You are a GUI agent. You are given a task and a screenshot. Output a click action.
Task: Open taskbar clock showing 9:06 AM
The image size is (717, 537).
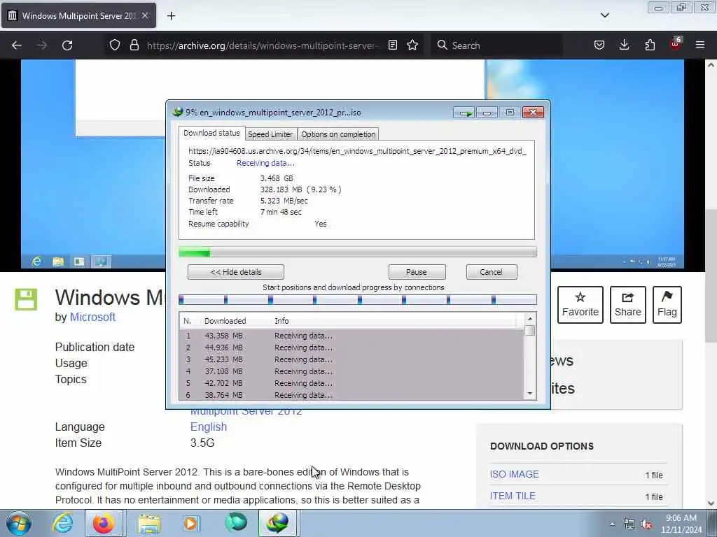681,524
